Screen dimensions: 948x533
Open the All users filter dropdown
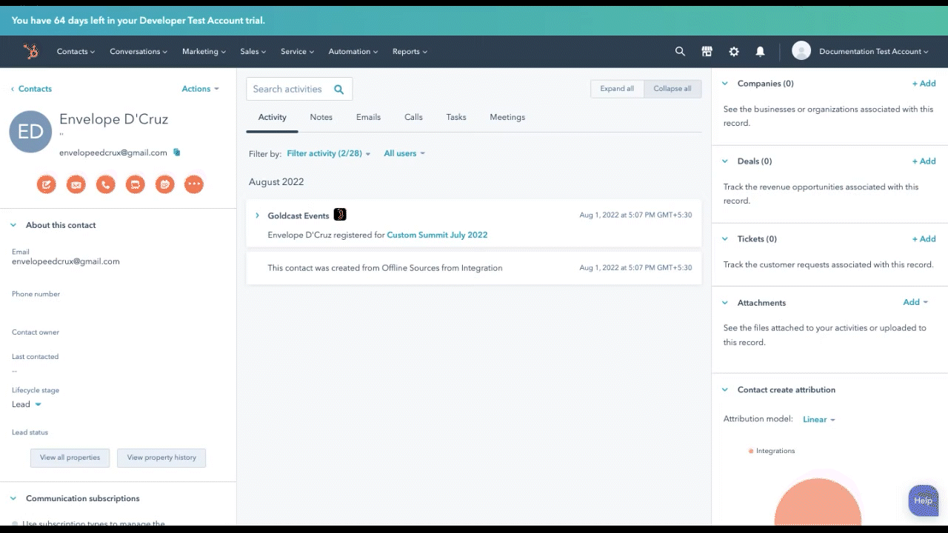404,153
